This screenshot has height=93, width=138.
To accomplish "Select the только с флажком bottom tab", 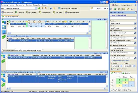I will [35, 50].
